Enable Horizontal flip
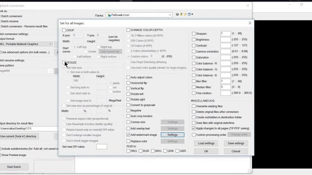This screenshot has width=312, height=175. [128, 83]
